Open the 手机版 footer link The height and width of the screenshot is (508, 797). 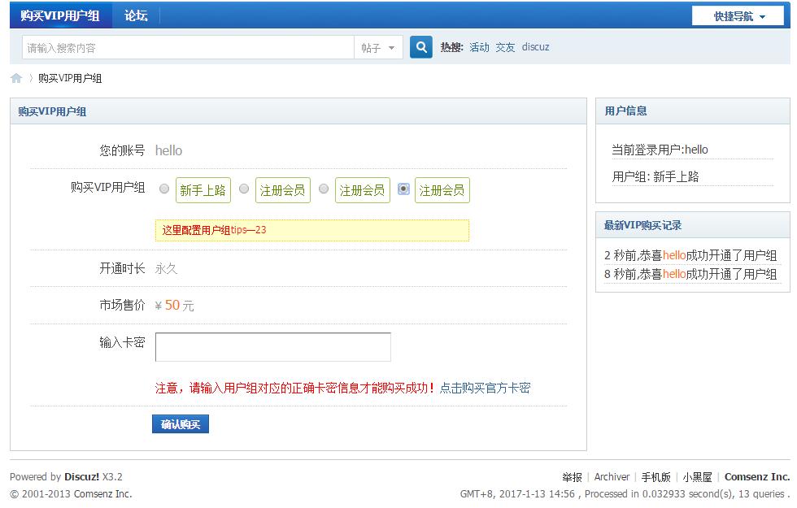tap(655, 477)
